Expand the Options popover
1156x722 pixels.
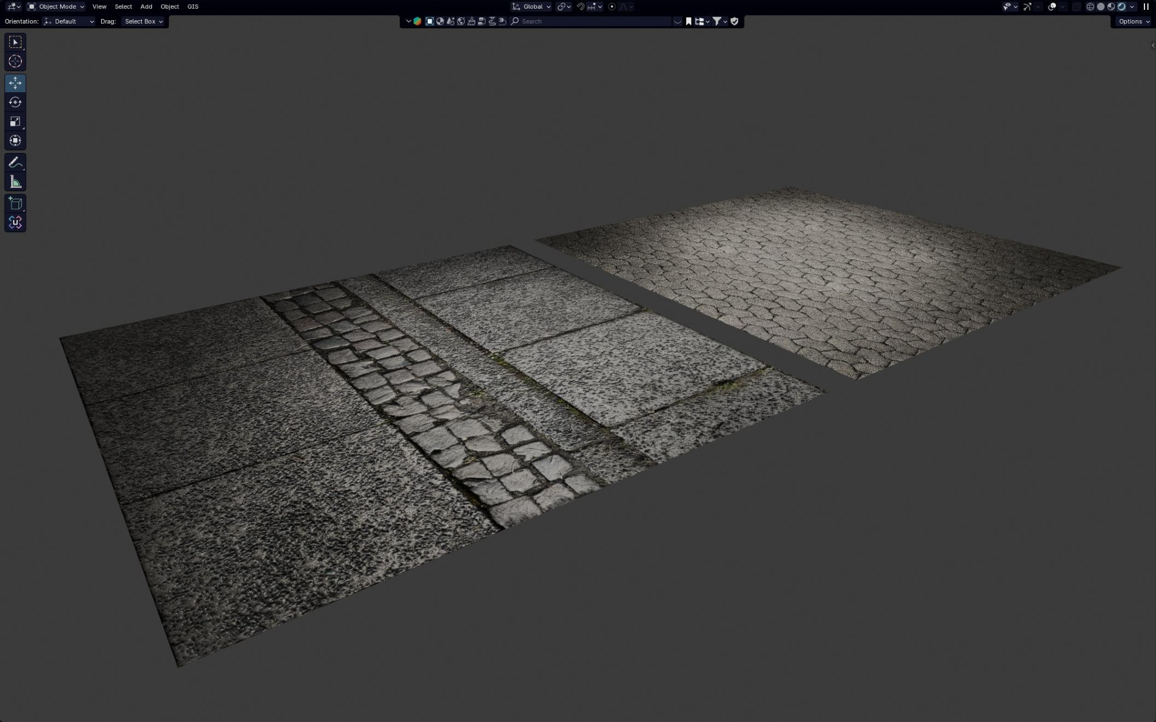pos(1133,21)
